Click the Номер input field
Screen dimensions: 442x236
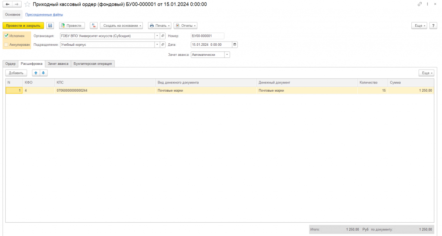click(208, 36)
